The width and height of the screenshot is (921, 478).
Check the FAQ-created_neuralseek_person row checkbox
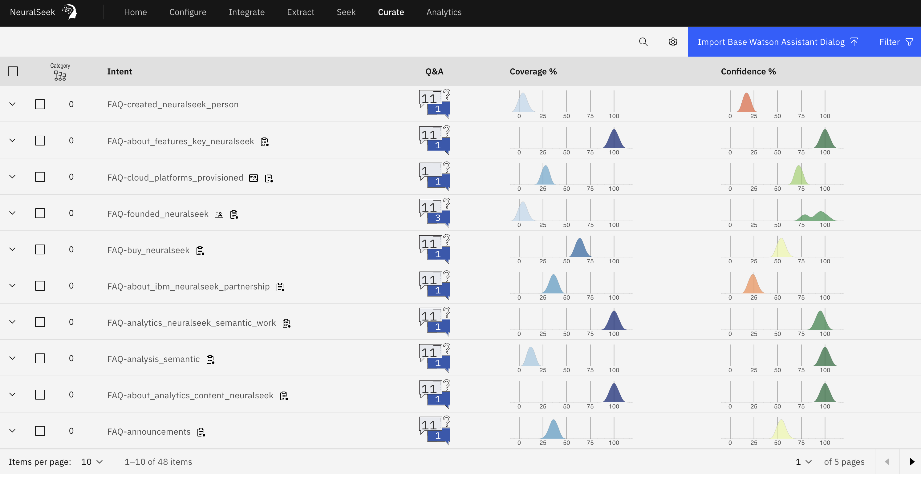(40, 104)
